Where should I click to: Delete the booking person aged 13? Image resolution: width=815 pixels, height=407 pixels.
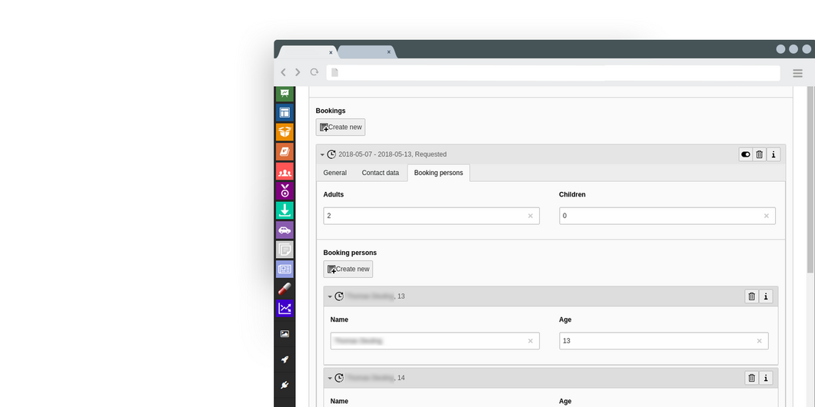pos(752,296)
